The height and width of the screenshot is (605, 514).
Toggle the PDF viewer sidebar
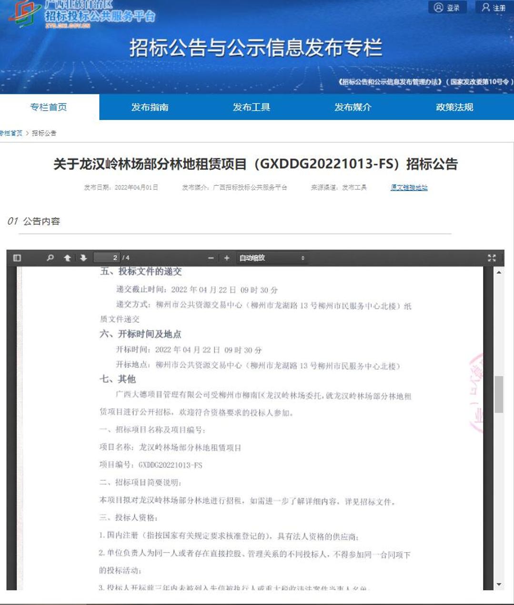[x=17, y=258]
